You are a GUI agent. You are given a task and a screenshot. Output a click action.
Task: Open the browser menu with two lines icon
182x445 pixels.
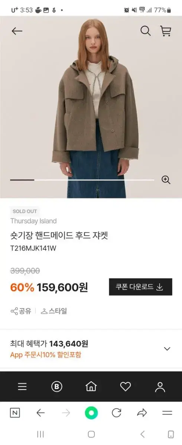point(168,413)
